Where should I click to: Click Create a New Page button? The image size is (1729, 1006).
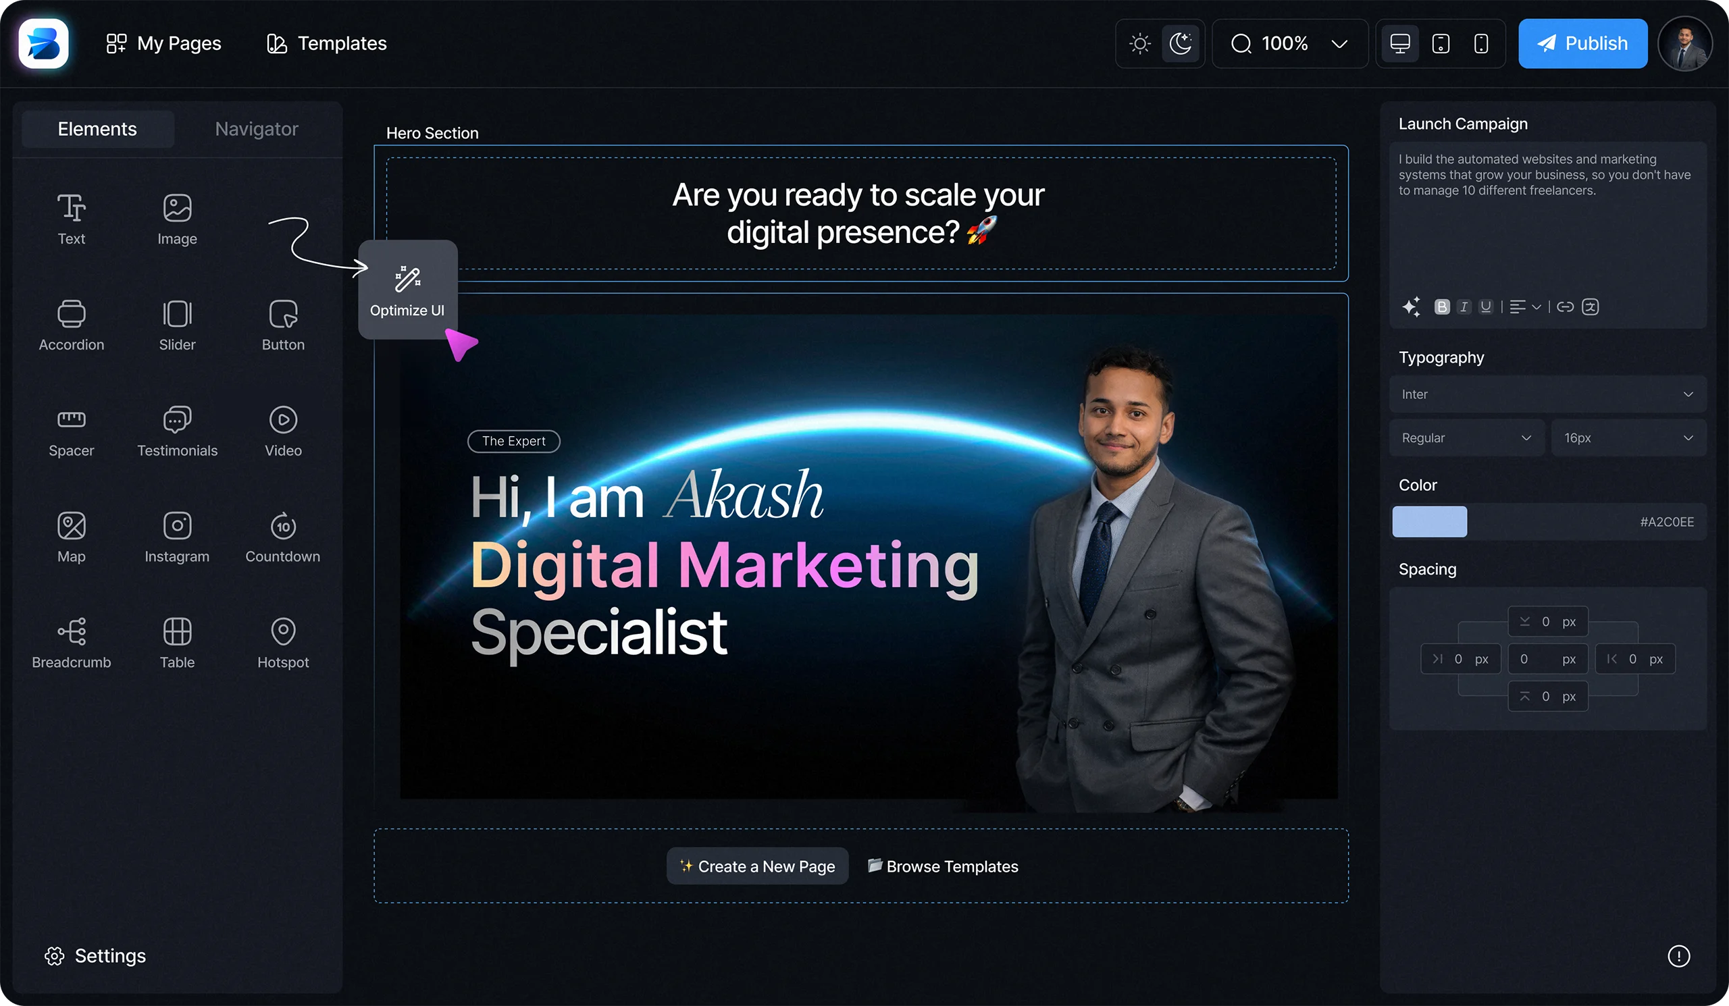click(x=758, y=866)
